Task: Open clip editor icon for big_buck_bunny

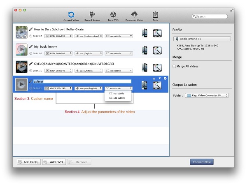Action: pyautogui.click(x=157, y=50)
